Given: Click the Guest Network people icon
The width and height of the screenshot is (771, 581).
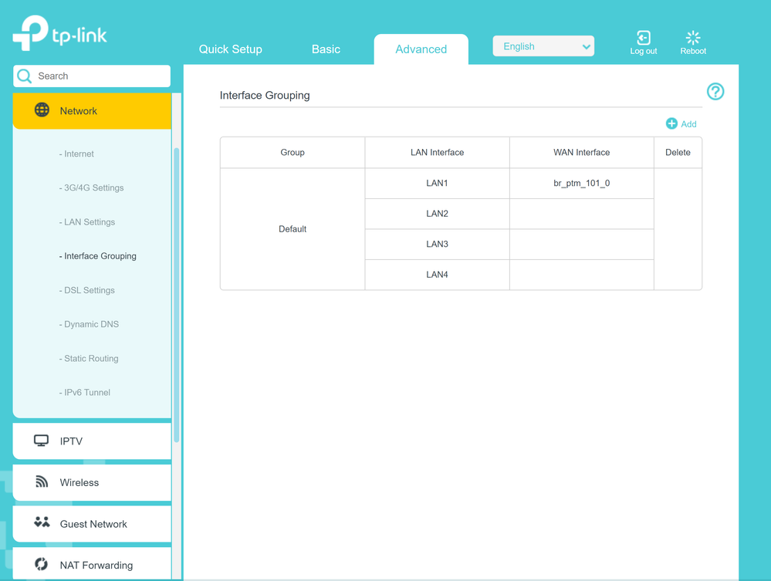Looking at the screenshot, I should (x=42, y=523).
